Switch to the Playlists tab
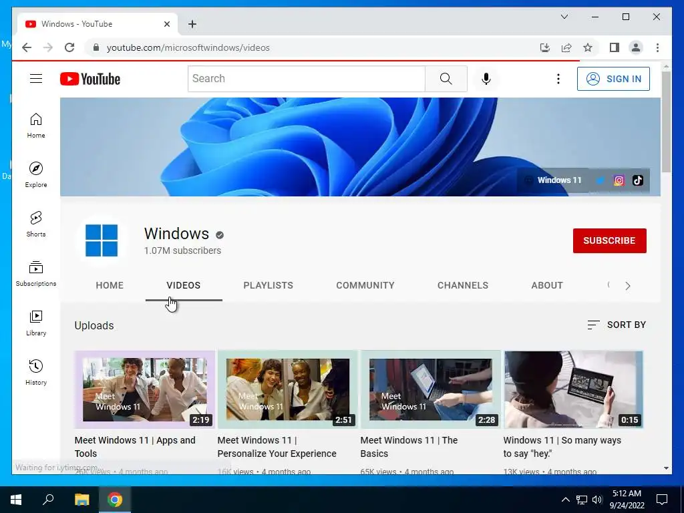The height and width of the screenshot is (513, 684). [269, 285]
